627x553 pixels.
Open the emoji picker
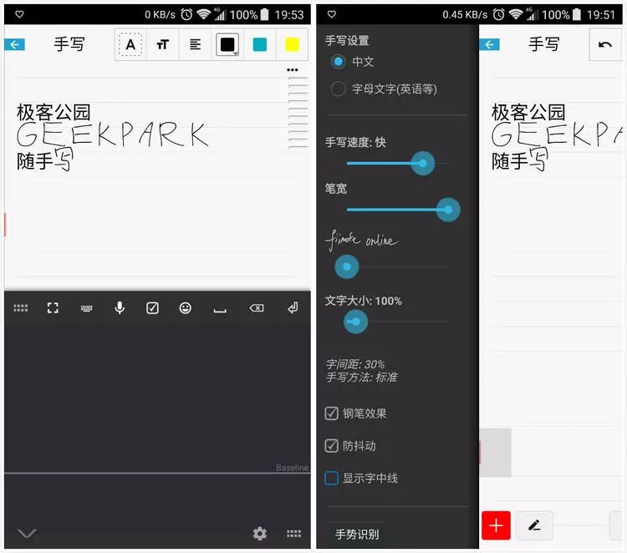point(185,308)
